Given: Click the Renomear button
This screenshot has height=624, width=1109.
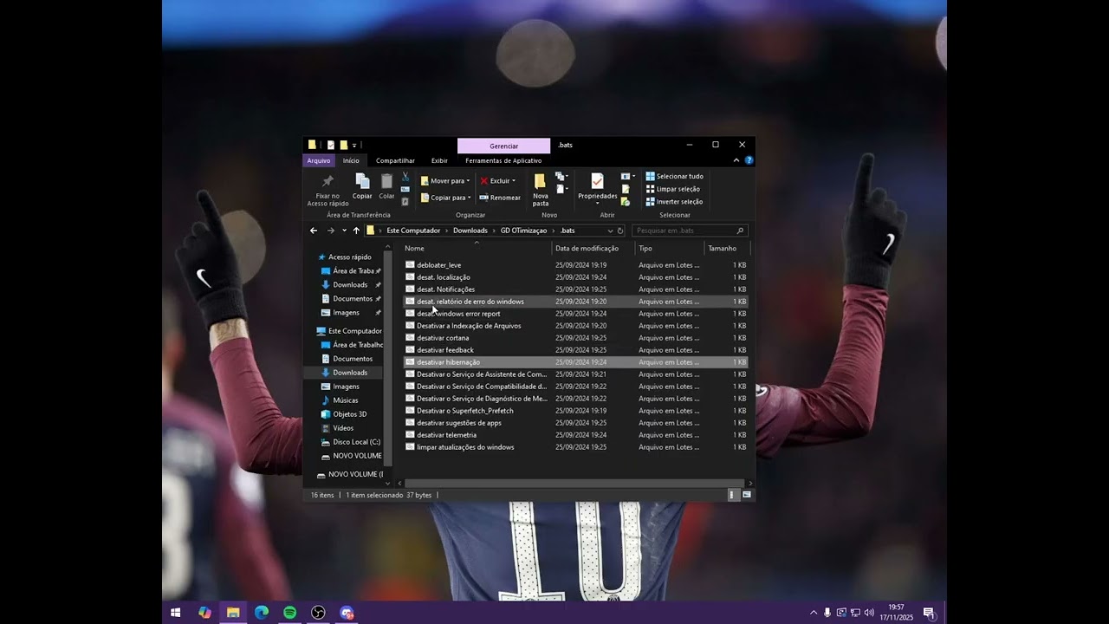Looking at the screenshot, I should [500, 198].
